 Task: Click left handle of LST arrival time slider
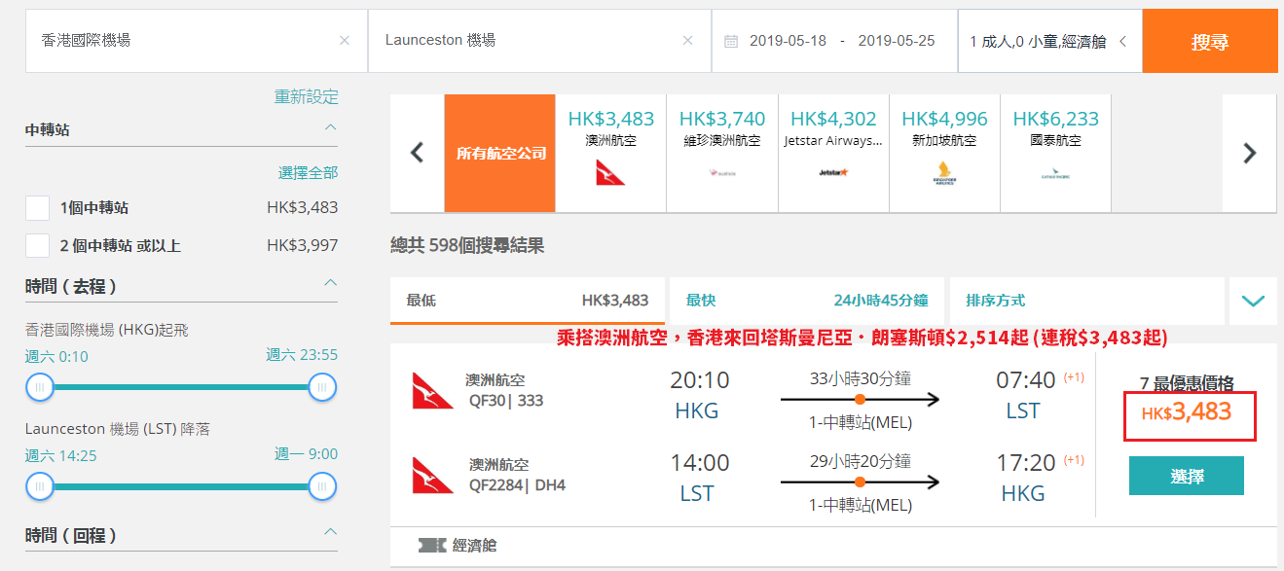(x=40, y=485)
